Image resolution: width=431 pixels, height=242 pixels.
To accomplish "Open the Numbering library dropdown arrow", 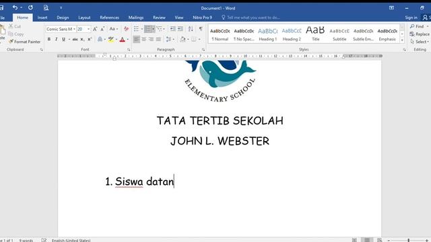I will click(154, 29).
